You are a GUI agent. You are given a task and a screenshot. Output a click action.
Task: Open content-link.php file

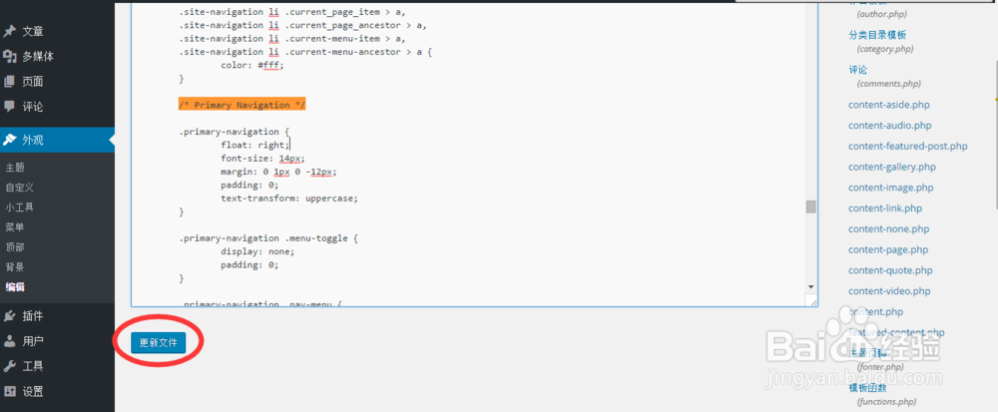tap(885, 207)
